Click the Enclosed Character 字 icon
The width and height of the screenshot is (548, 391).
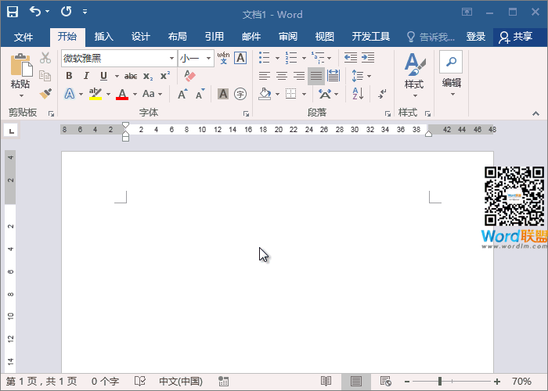240,94
